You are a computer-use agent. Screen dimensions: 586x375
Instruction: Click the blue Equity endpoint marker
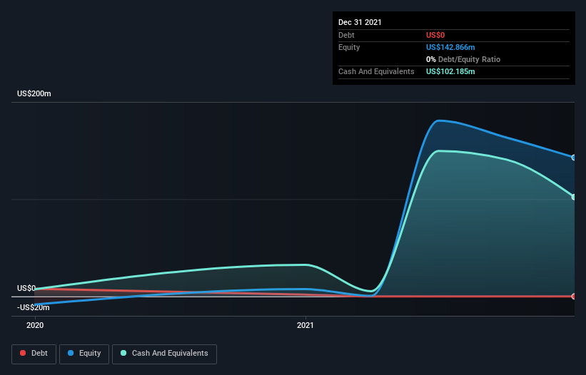pos(574,158)
